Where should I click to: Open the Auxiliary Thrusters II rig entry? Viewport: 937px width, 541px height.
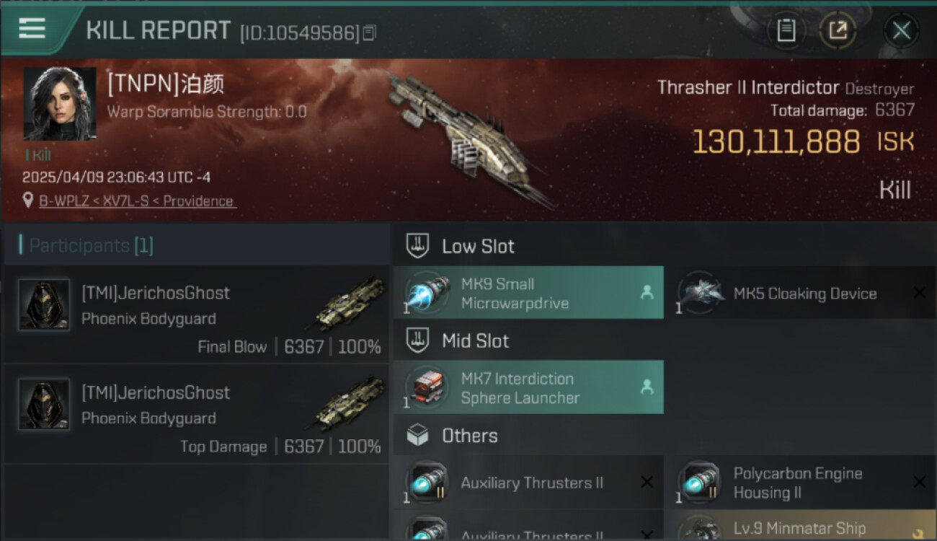pyautogui.click(x=528, y=483)
